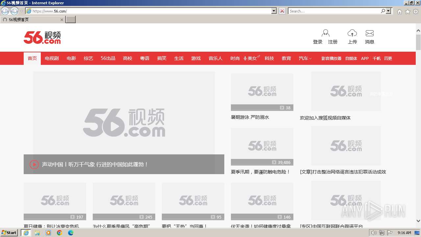Open the 时尚 navigation item
421x237 pixels.
[235, 58]
